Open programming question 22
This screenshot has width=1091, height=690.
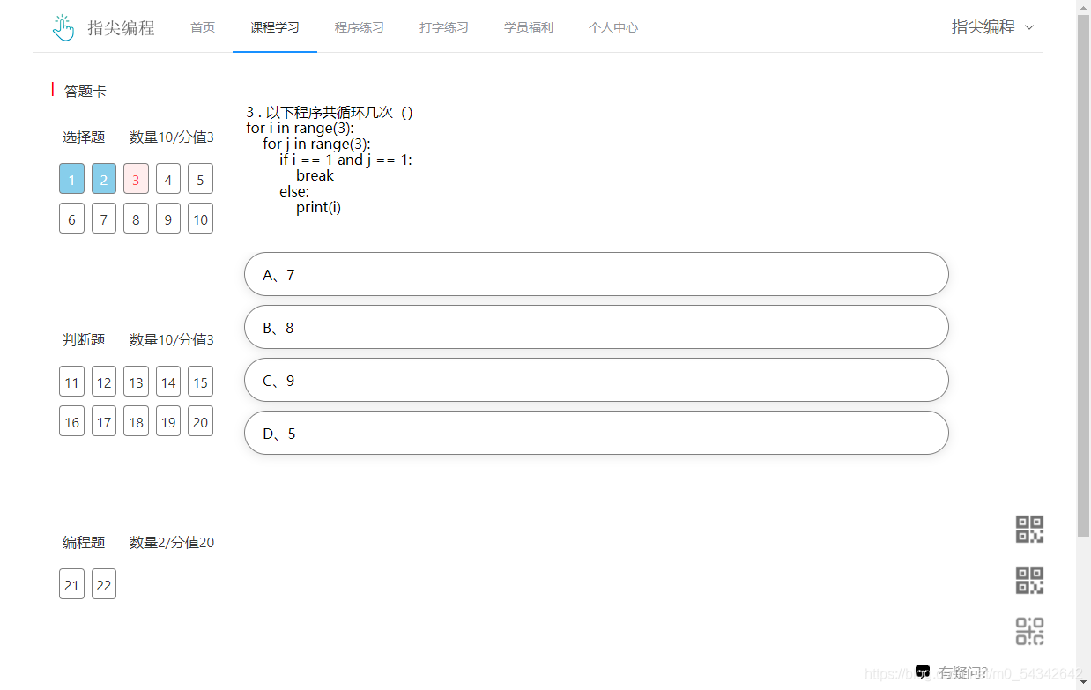point(104,584)
